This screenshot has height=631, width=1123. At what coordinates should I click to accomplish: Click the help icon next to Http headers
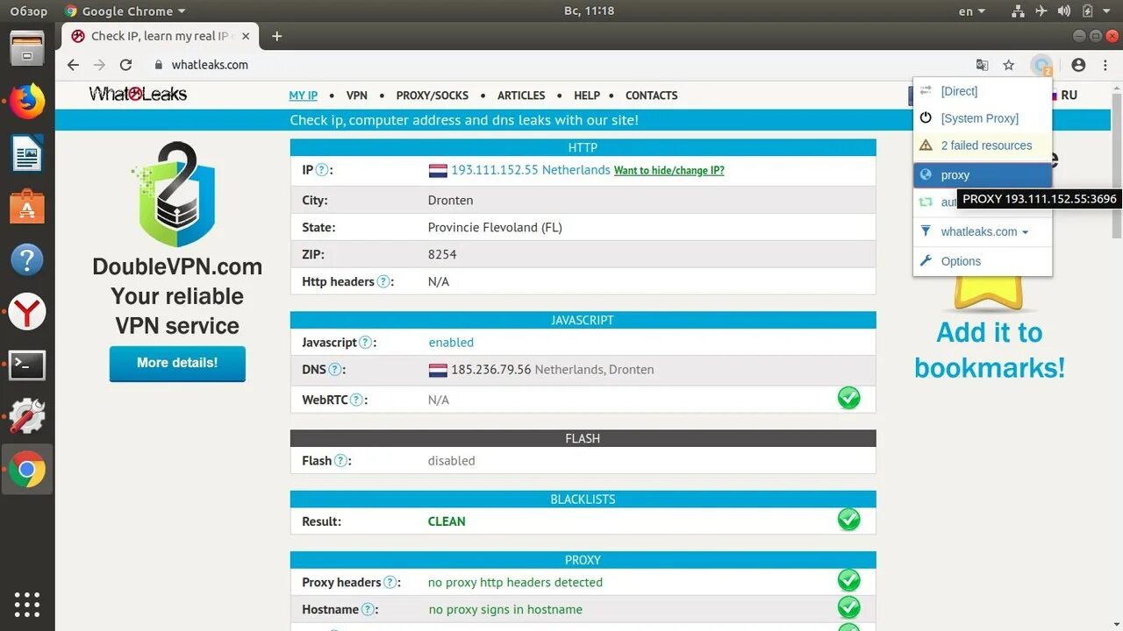tap(383, 281)
